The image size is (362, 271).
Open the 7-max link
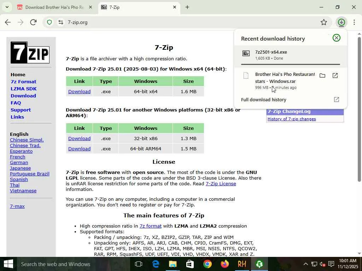coord(17,206)
